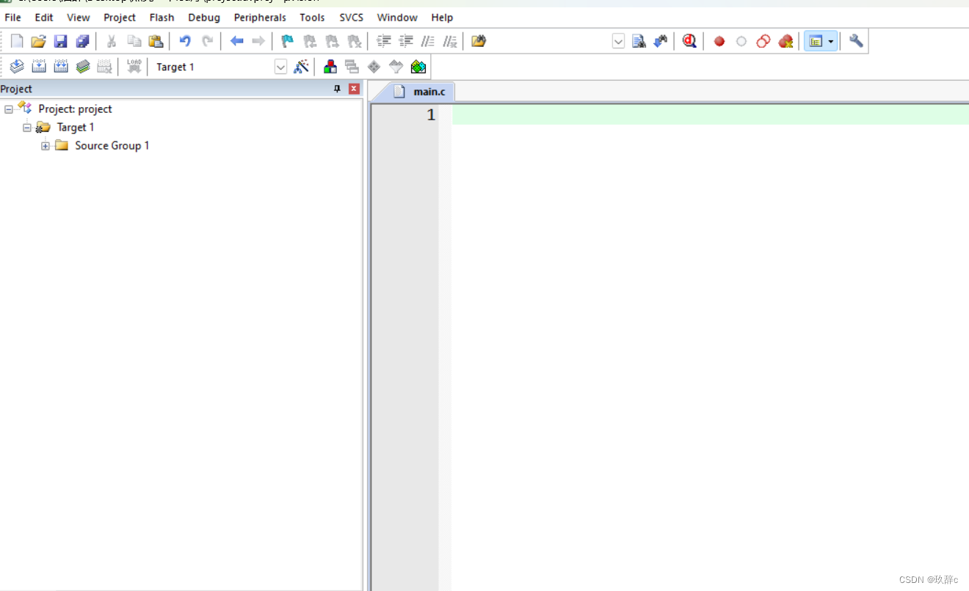Uncomment selected lines icon

point(450,41)
